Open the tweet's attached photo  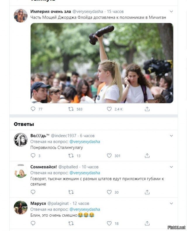click(x=102, y=63)
